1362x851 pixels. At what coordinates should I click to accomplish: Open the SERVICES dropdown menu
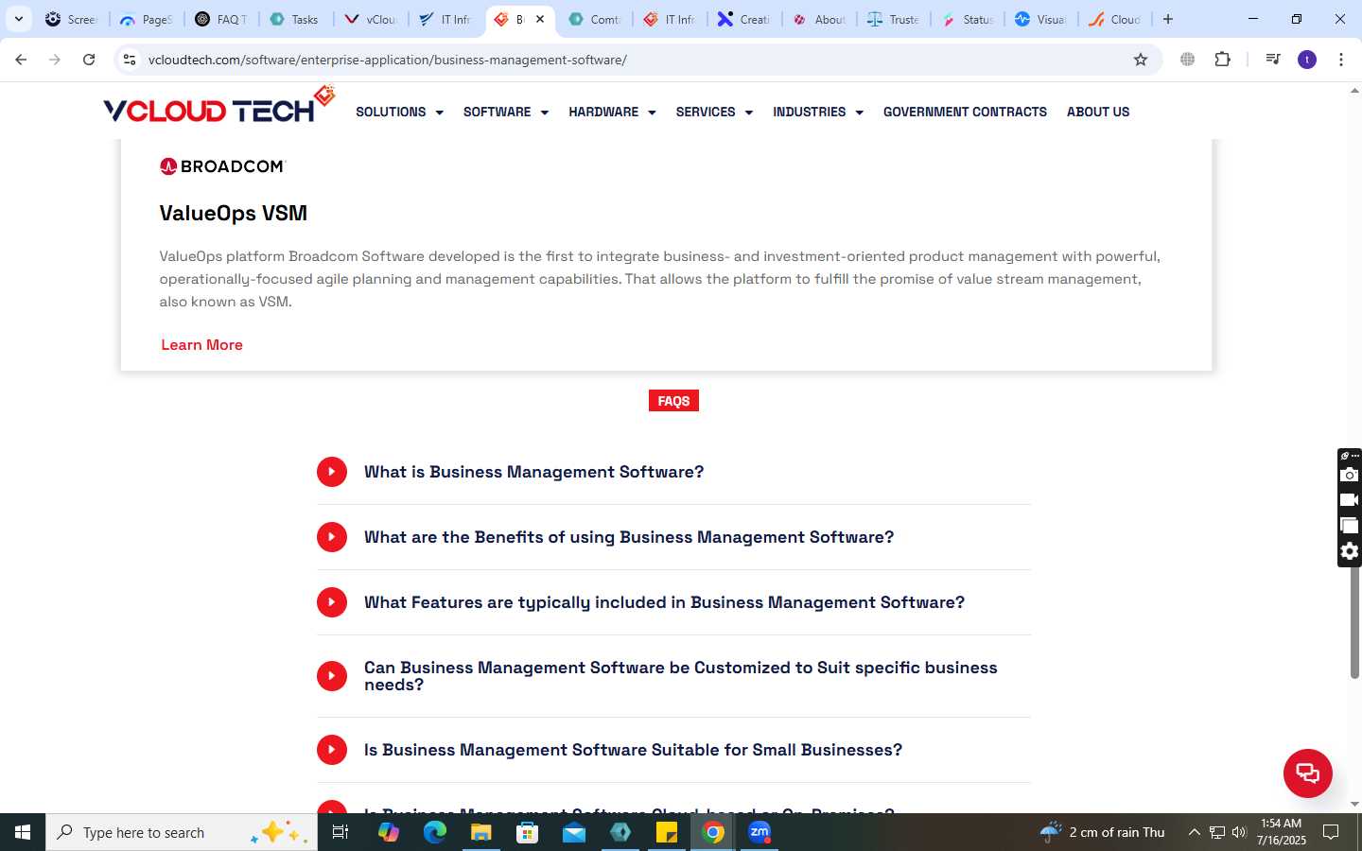click(x=714, y=112)
